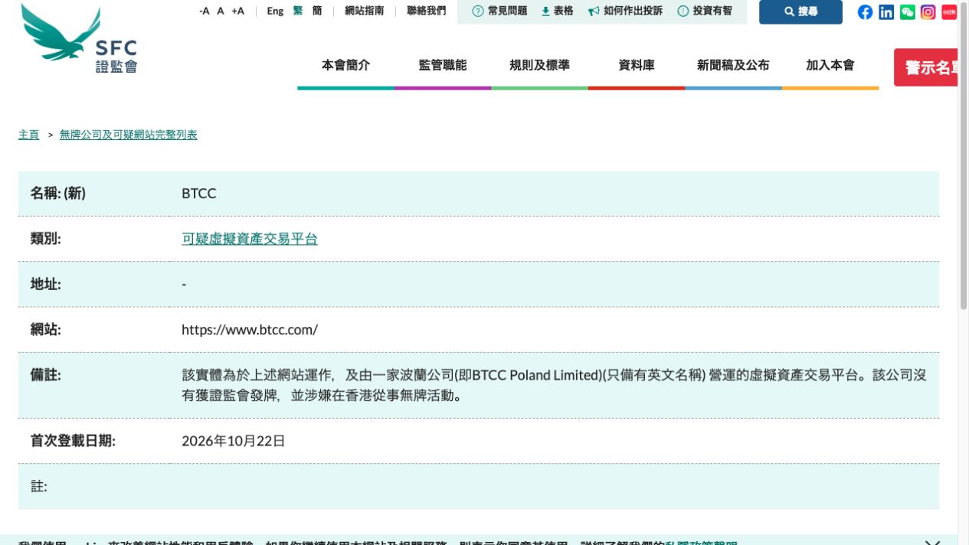This screenshot has height=545, width=969.
Task: Open the SFC Facebook page icon
Action: pos(865,11)
